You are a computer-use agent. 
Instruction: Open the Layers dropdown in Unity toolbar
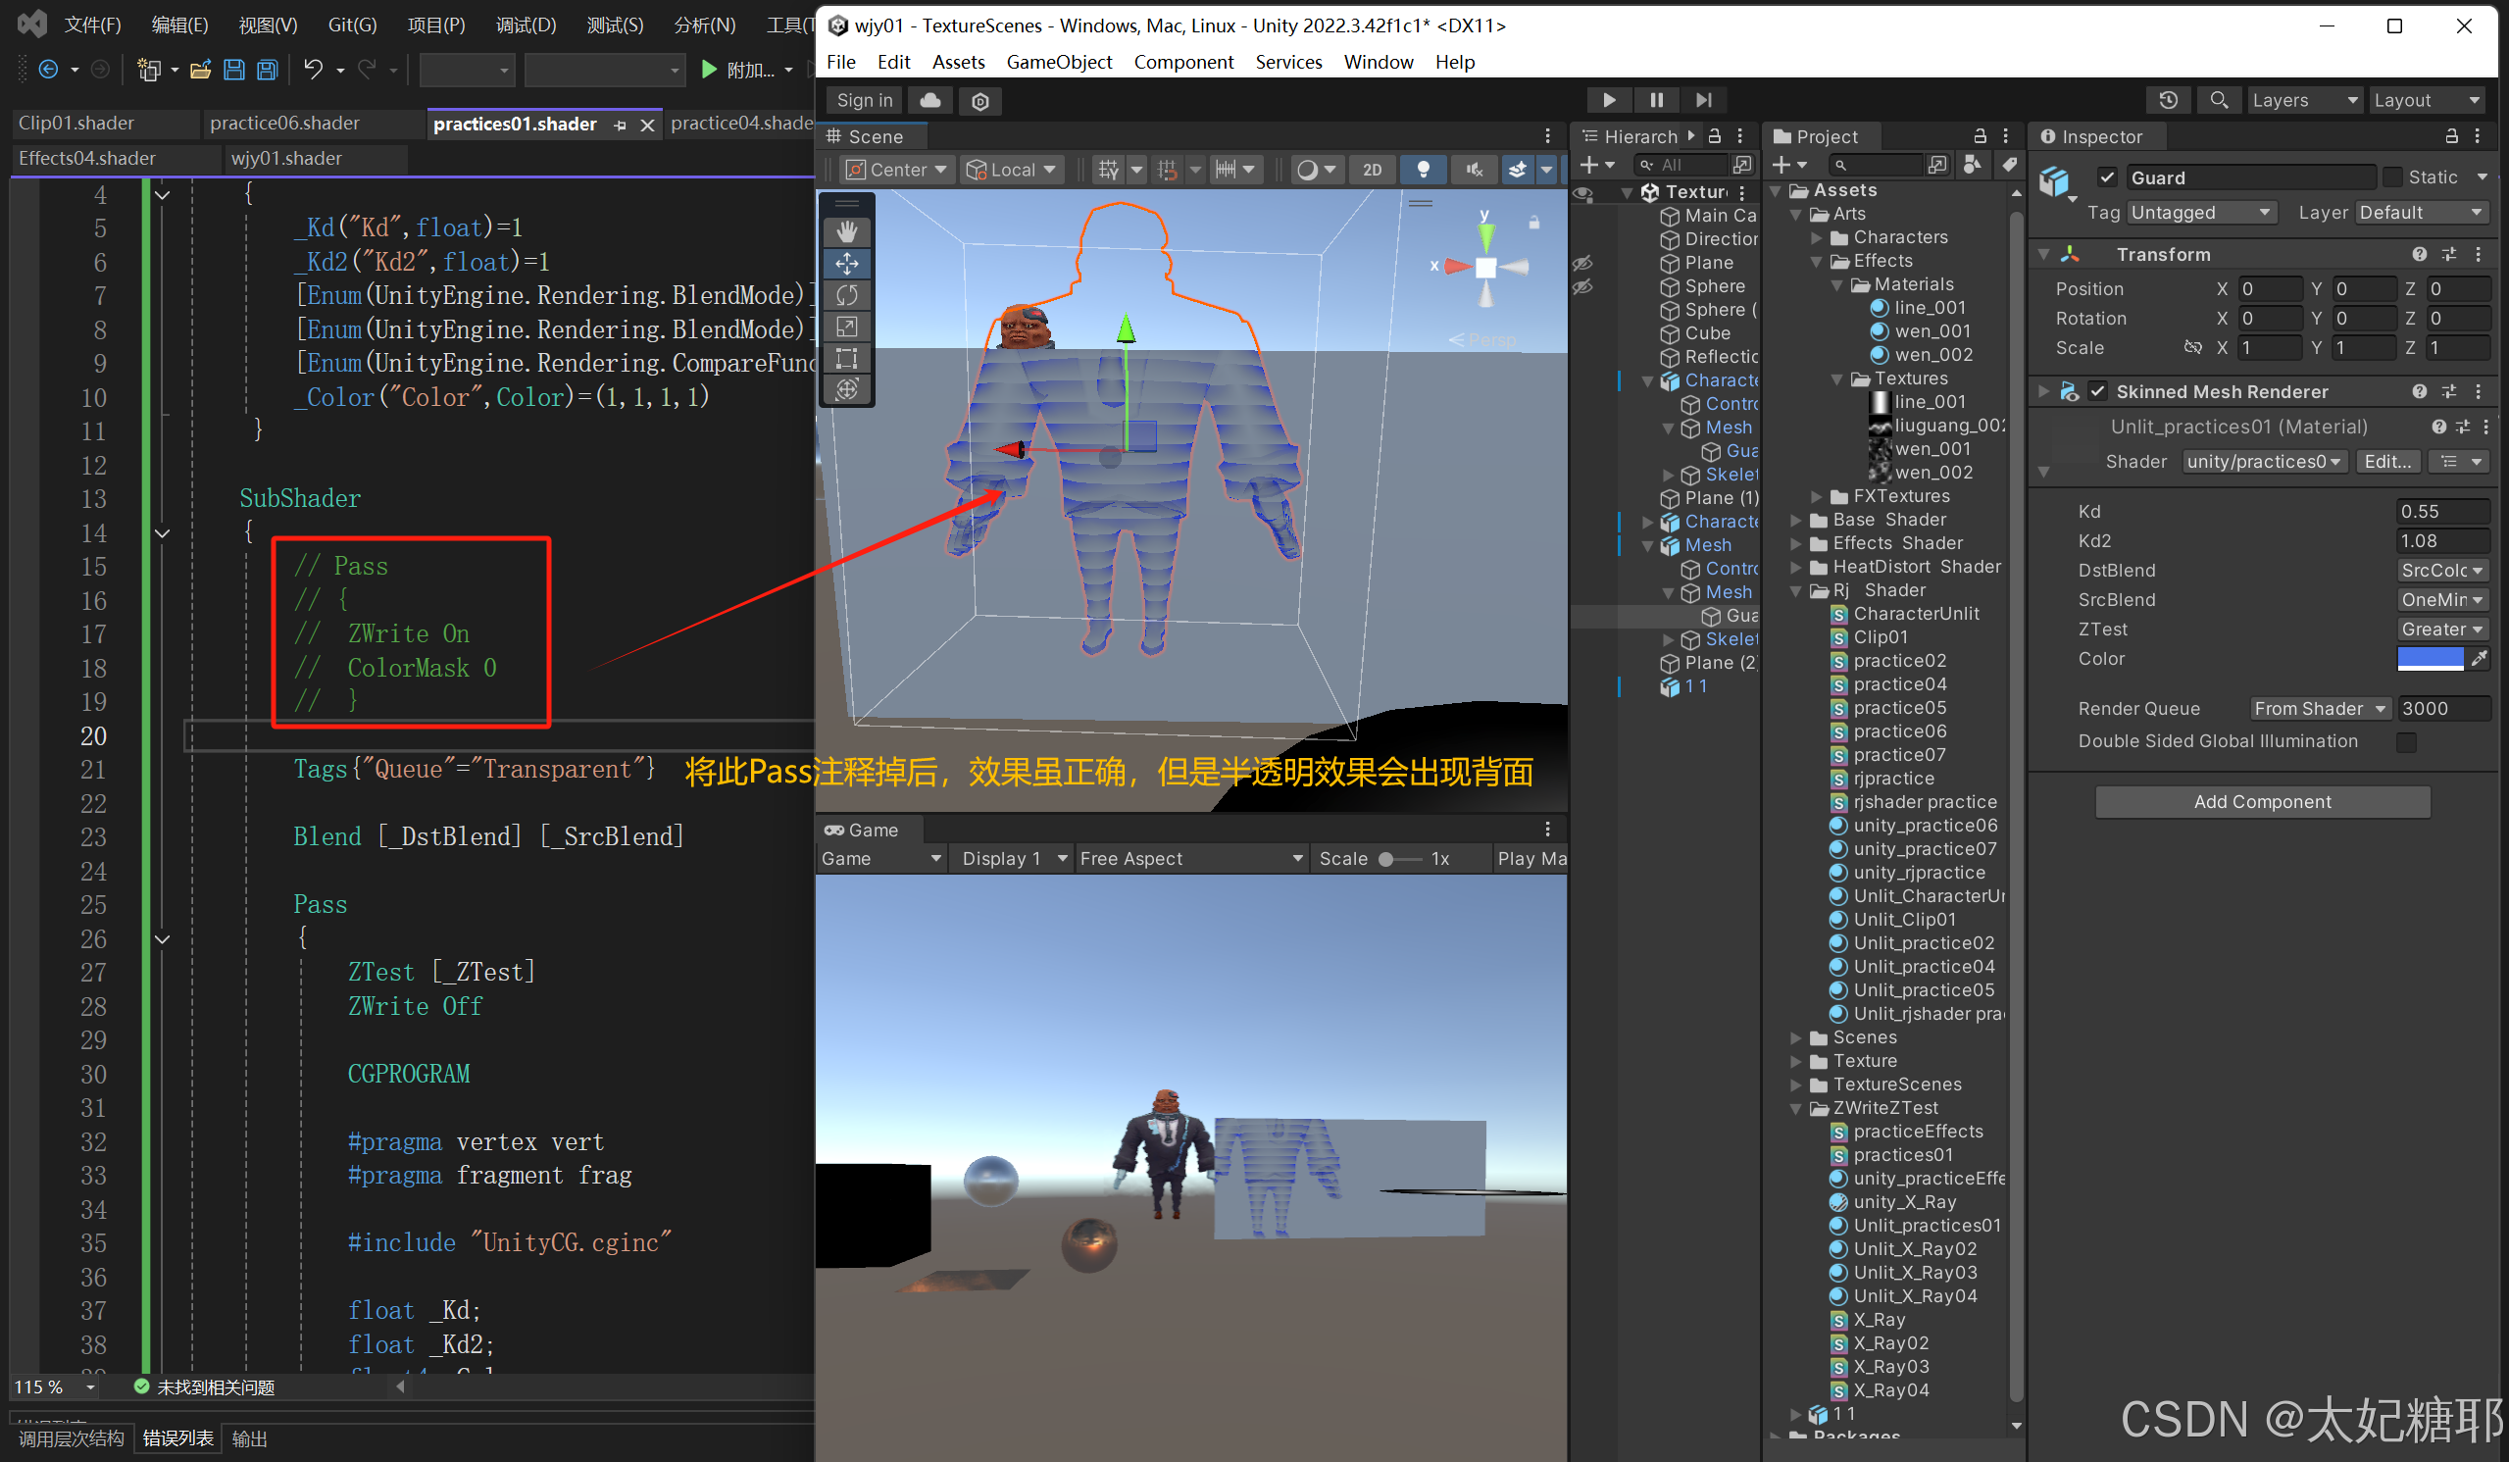(2304, 100)
